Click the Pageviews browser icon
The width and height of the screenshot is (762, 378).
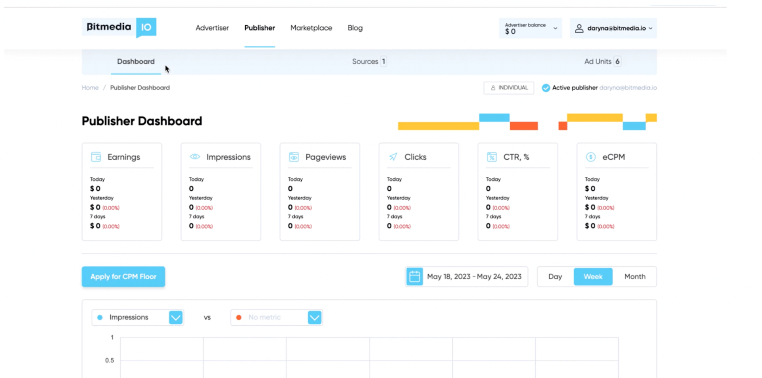pos(294,157)
